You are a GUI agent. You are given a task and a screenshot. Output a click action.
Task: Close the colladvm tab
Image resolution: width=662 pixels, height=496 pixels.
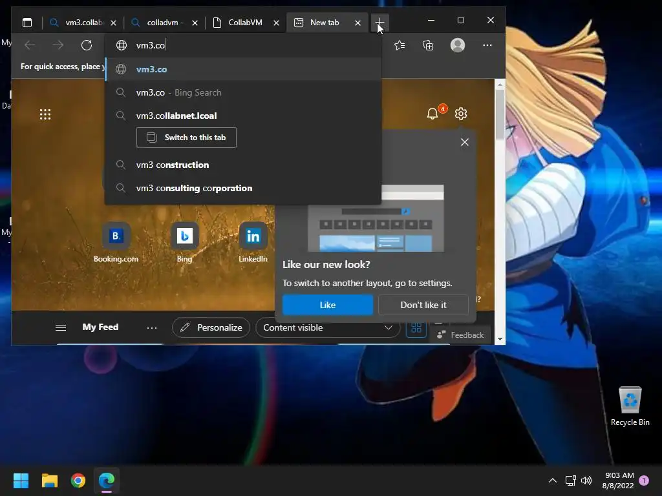tap(195, 23)
